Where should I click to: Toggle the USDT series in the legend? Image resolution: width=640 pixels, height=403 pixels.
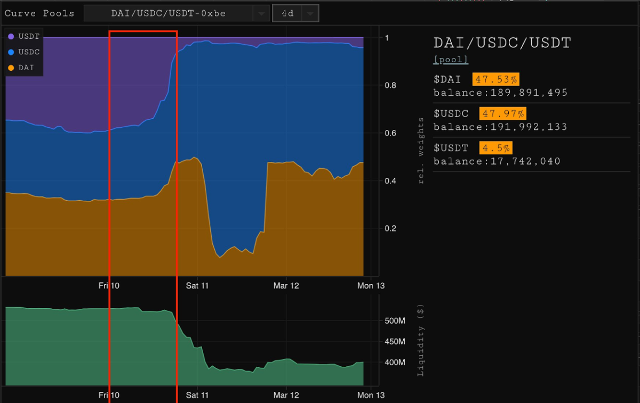click(24, 36)
